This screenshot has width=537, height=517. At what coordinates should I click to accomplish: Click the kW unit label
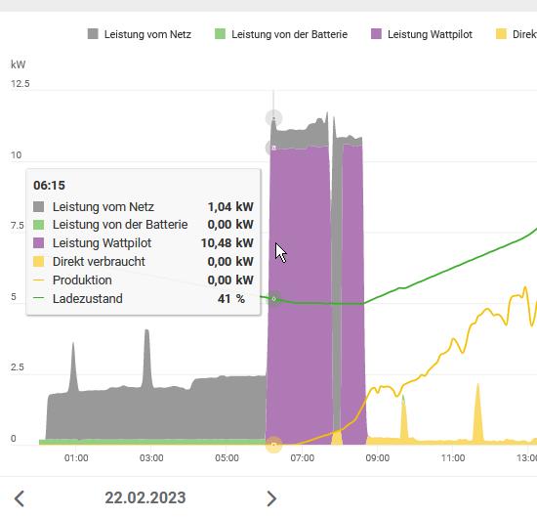[x=18, y=65]
